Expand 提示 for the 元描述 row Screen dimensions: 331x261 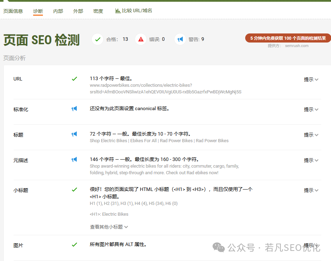point(311,160)
